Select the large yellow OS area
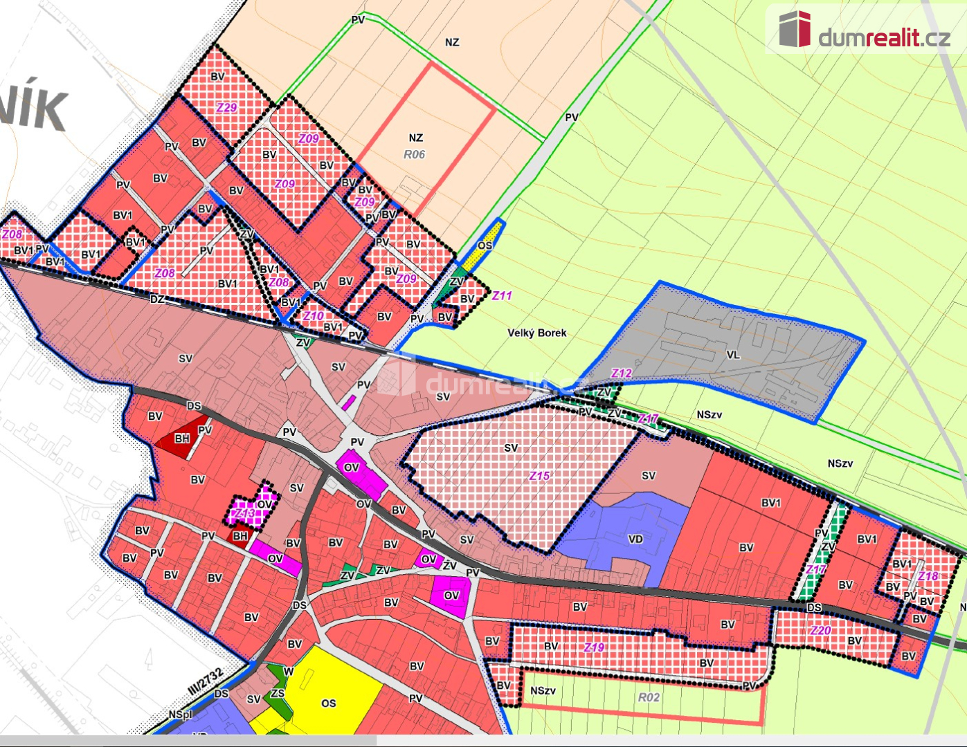Image resolution: width=967 pixels, height=747 pixels. [x=332, y=692]
